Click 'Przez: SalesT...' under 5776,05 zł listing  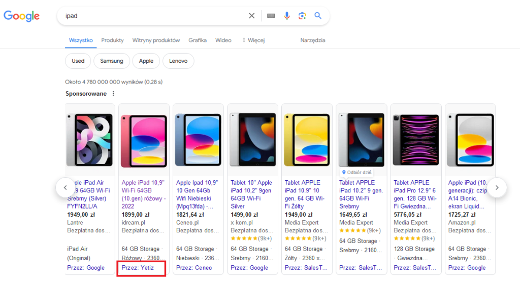tap(415, 268)
